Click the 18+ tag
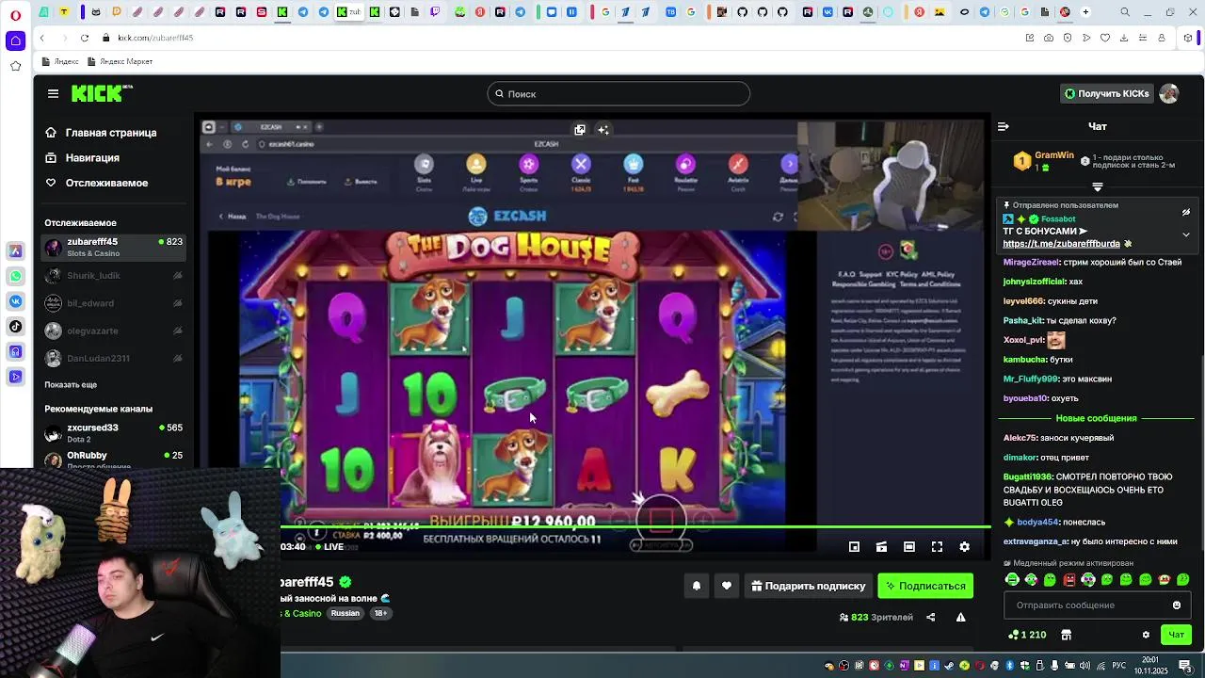This screenshot has width=1205, height=678. tap(380, 613)
